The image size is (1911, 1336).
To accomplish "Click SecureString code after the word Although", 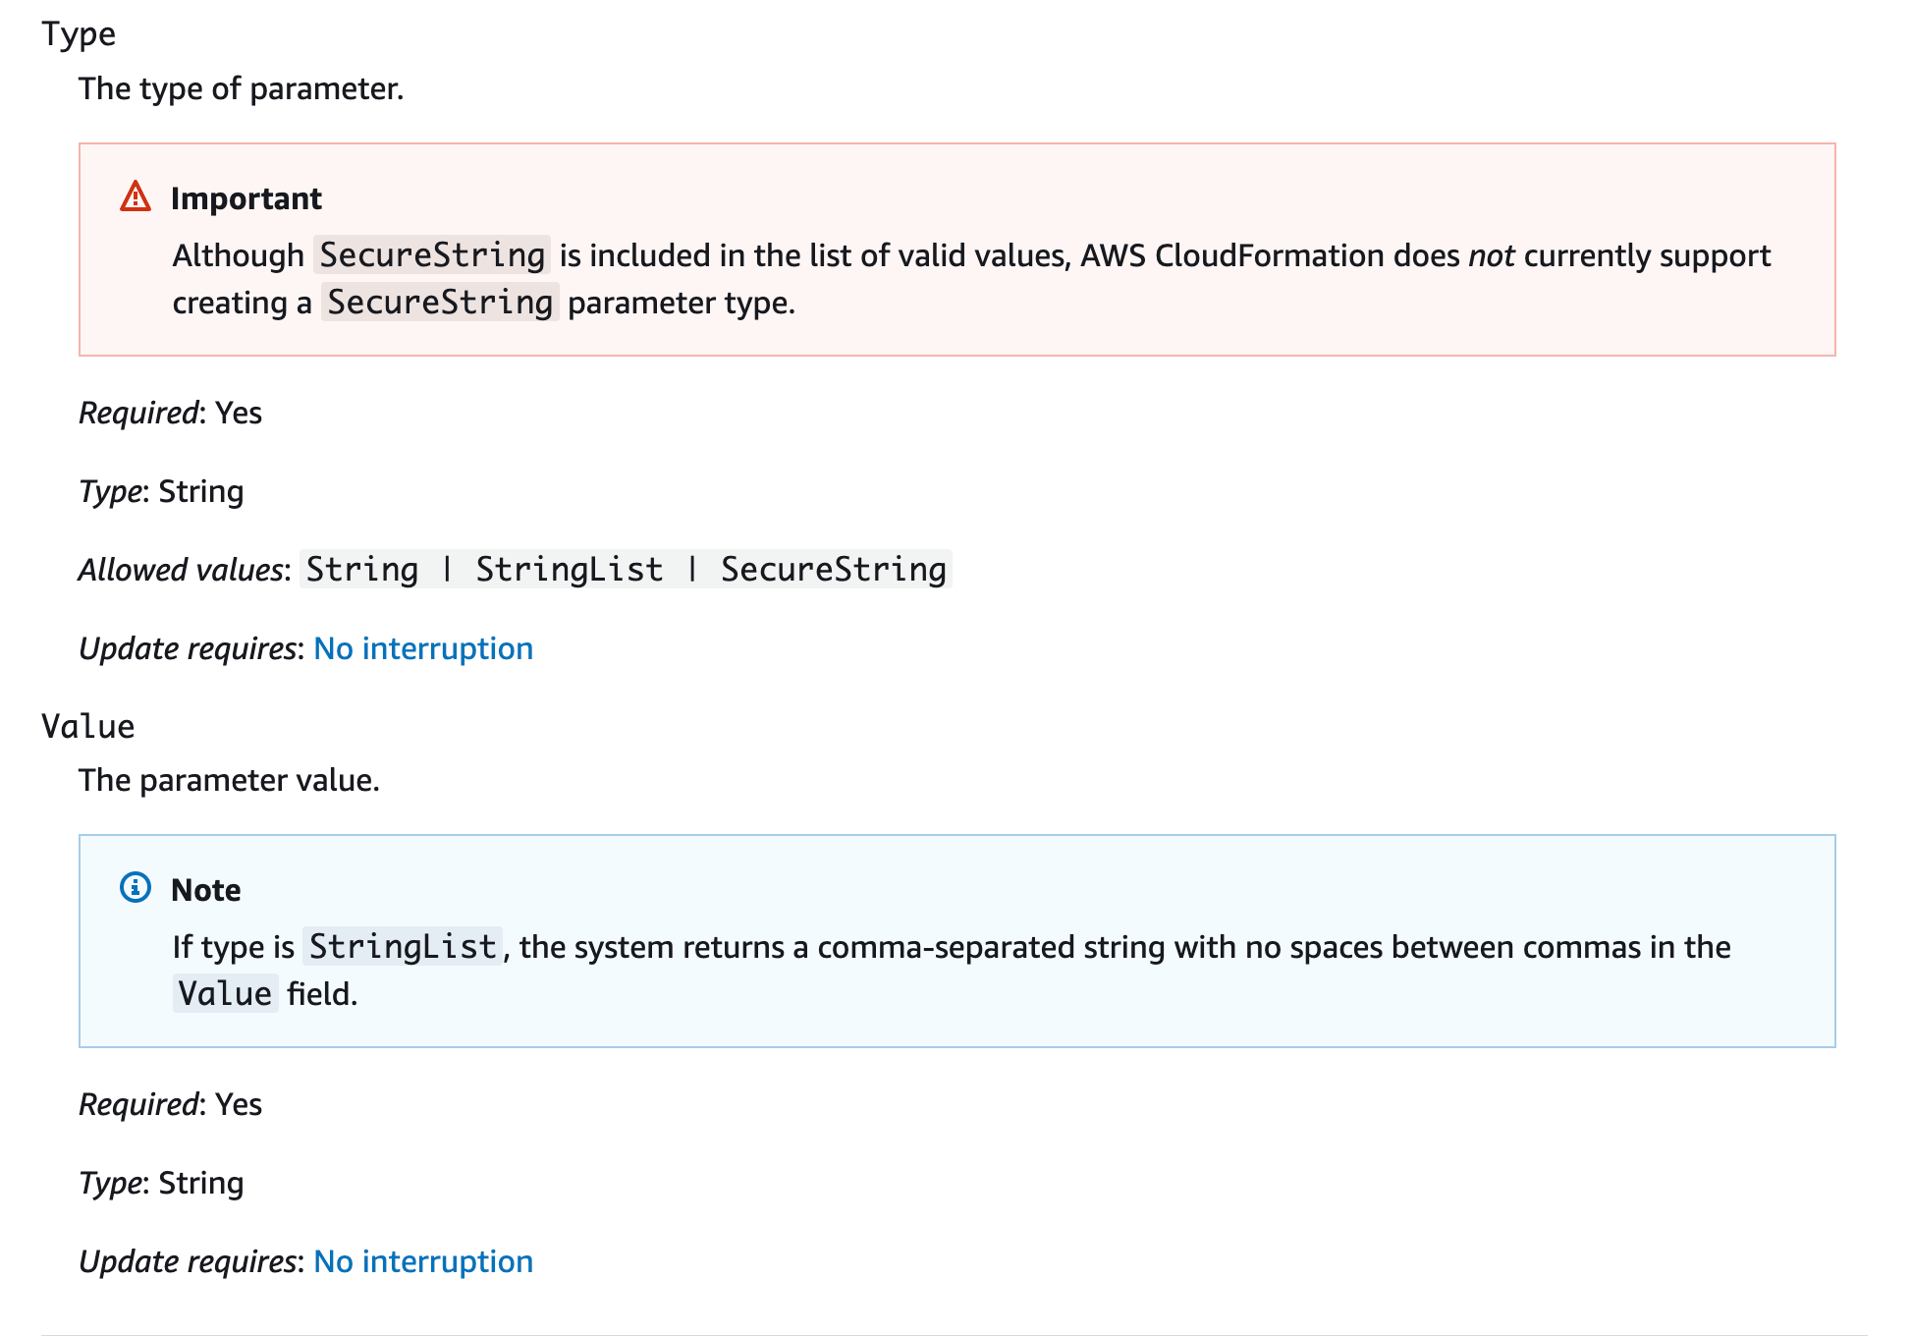I will click(x=432, y=255).
